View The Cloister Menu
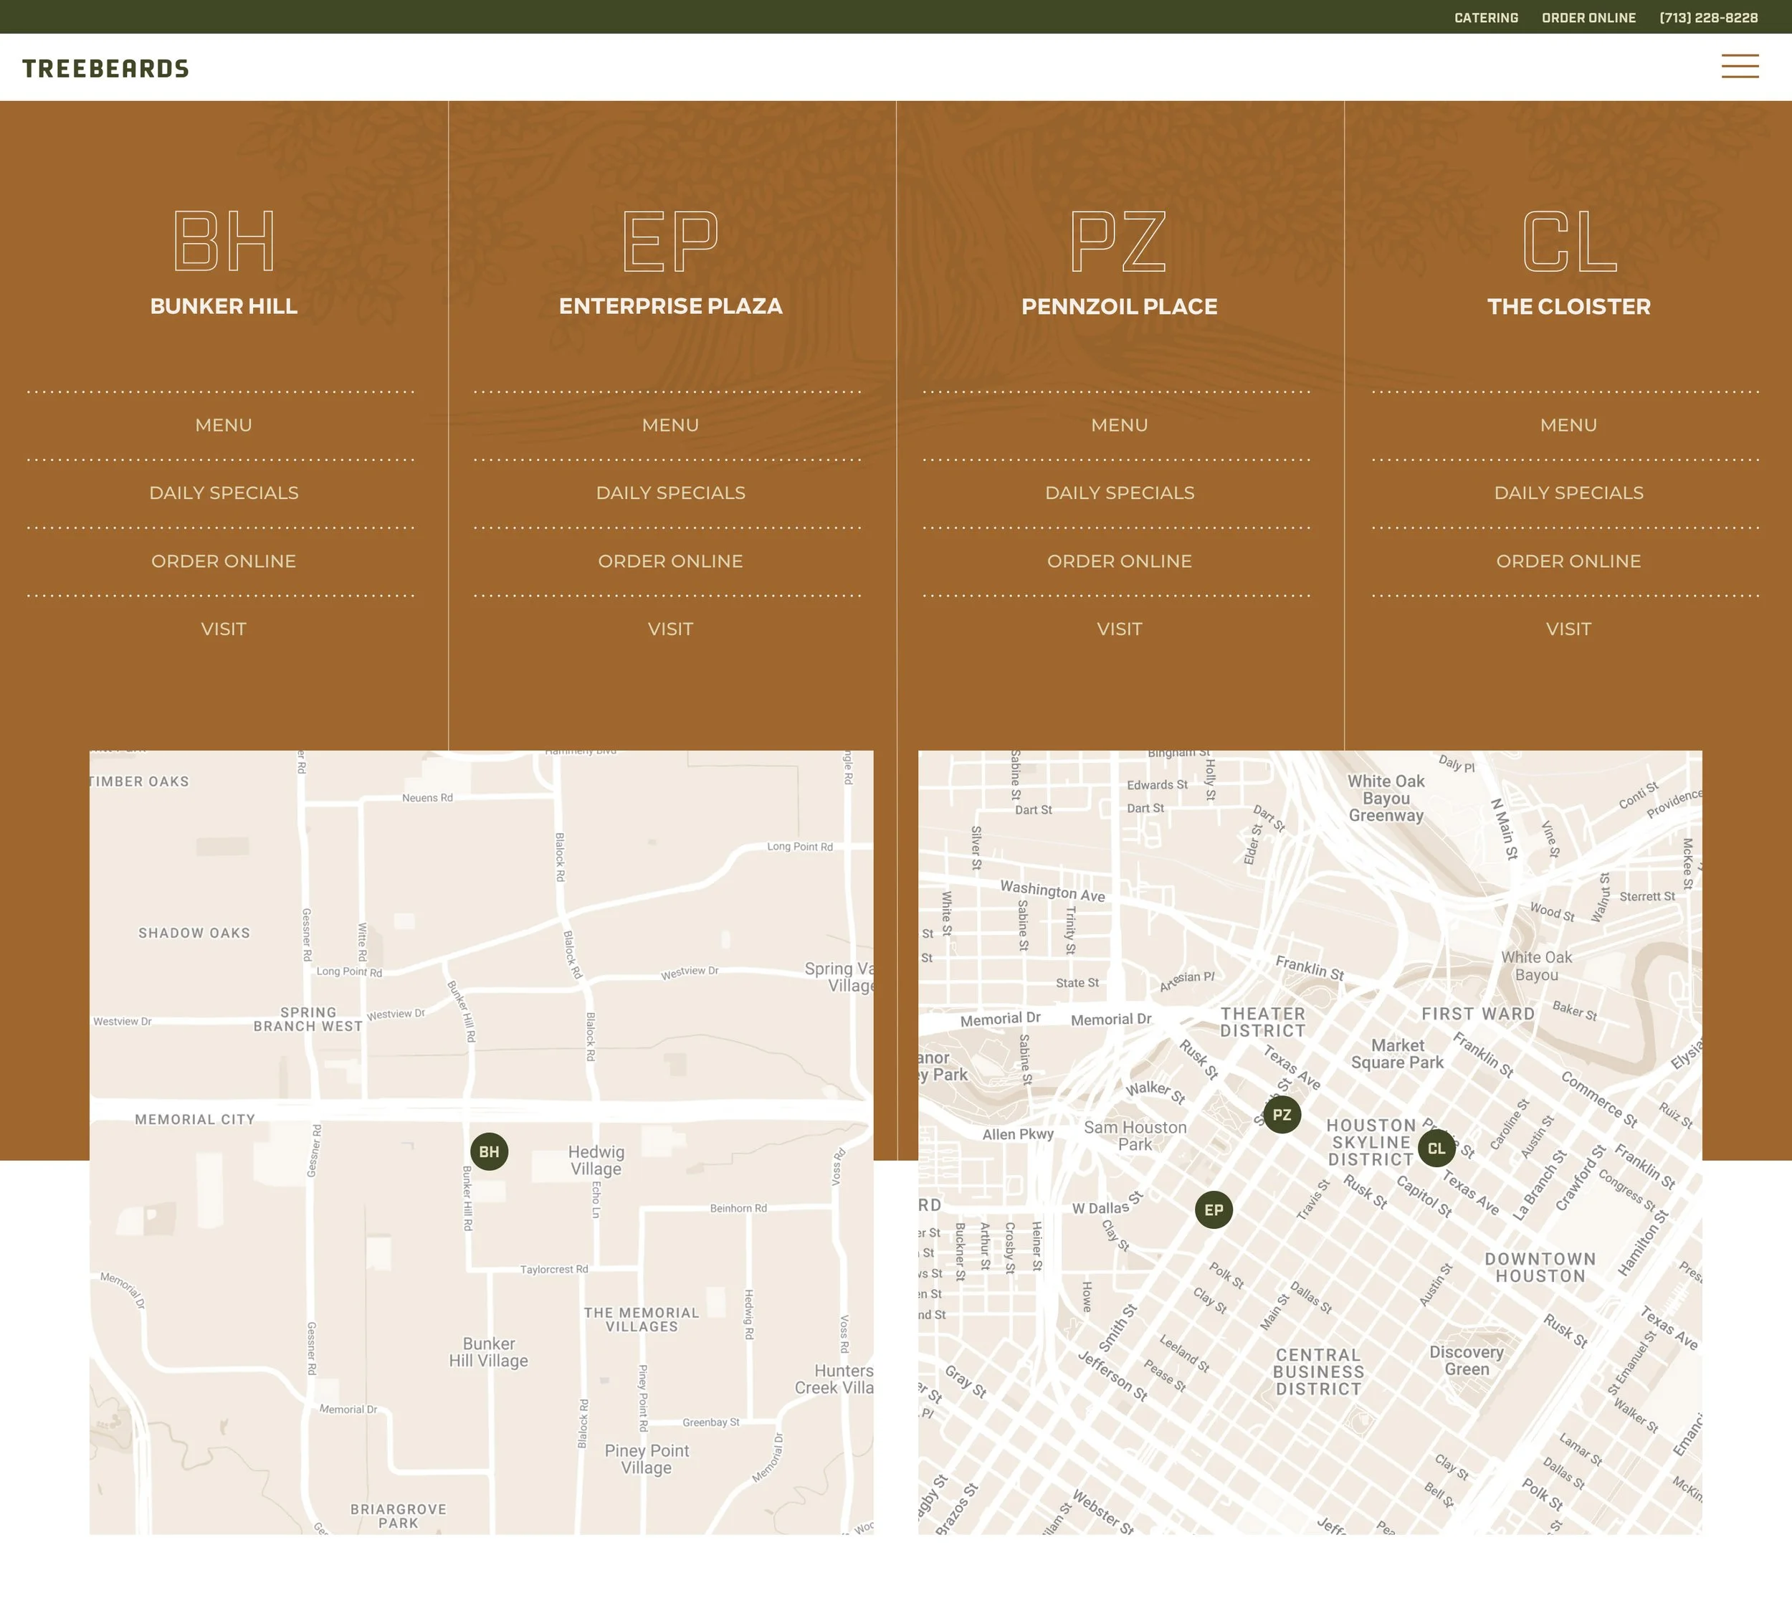The height and width of the screenshot is (1621, 1792). pyautogui.click(x=1569, y=425)
